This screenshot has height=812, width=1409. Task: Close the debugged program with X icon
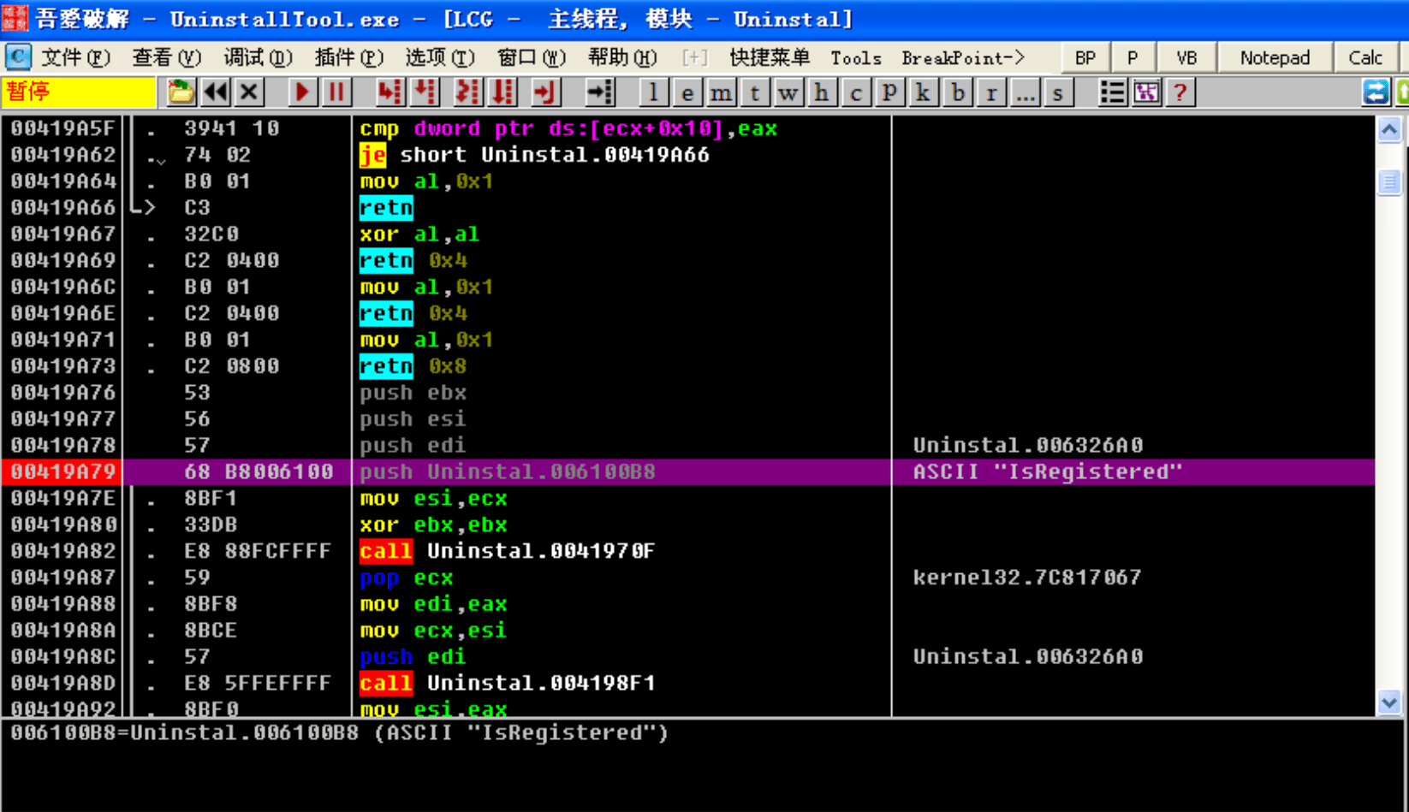click(x=249, y=92)
